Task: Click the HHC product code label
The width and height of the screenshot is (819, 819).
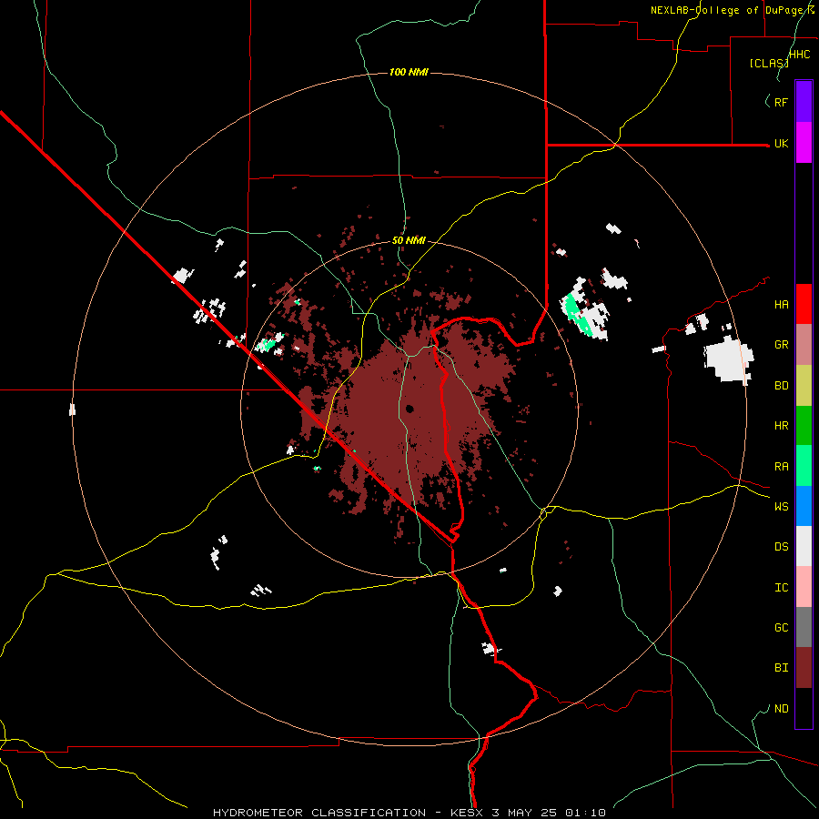Action: (799, 55)
